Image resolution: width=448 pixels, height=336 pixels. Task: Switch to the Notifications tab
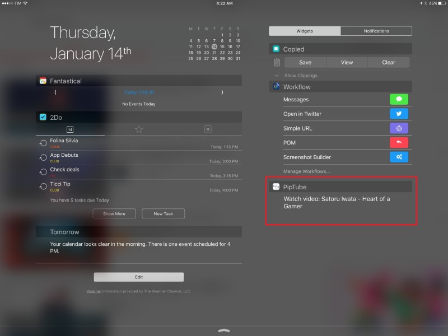click(376, 31)
